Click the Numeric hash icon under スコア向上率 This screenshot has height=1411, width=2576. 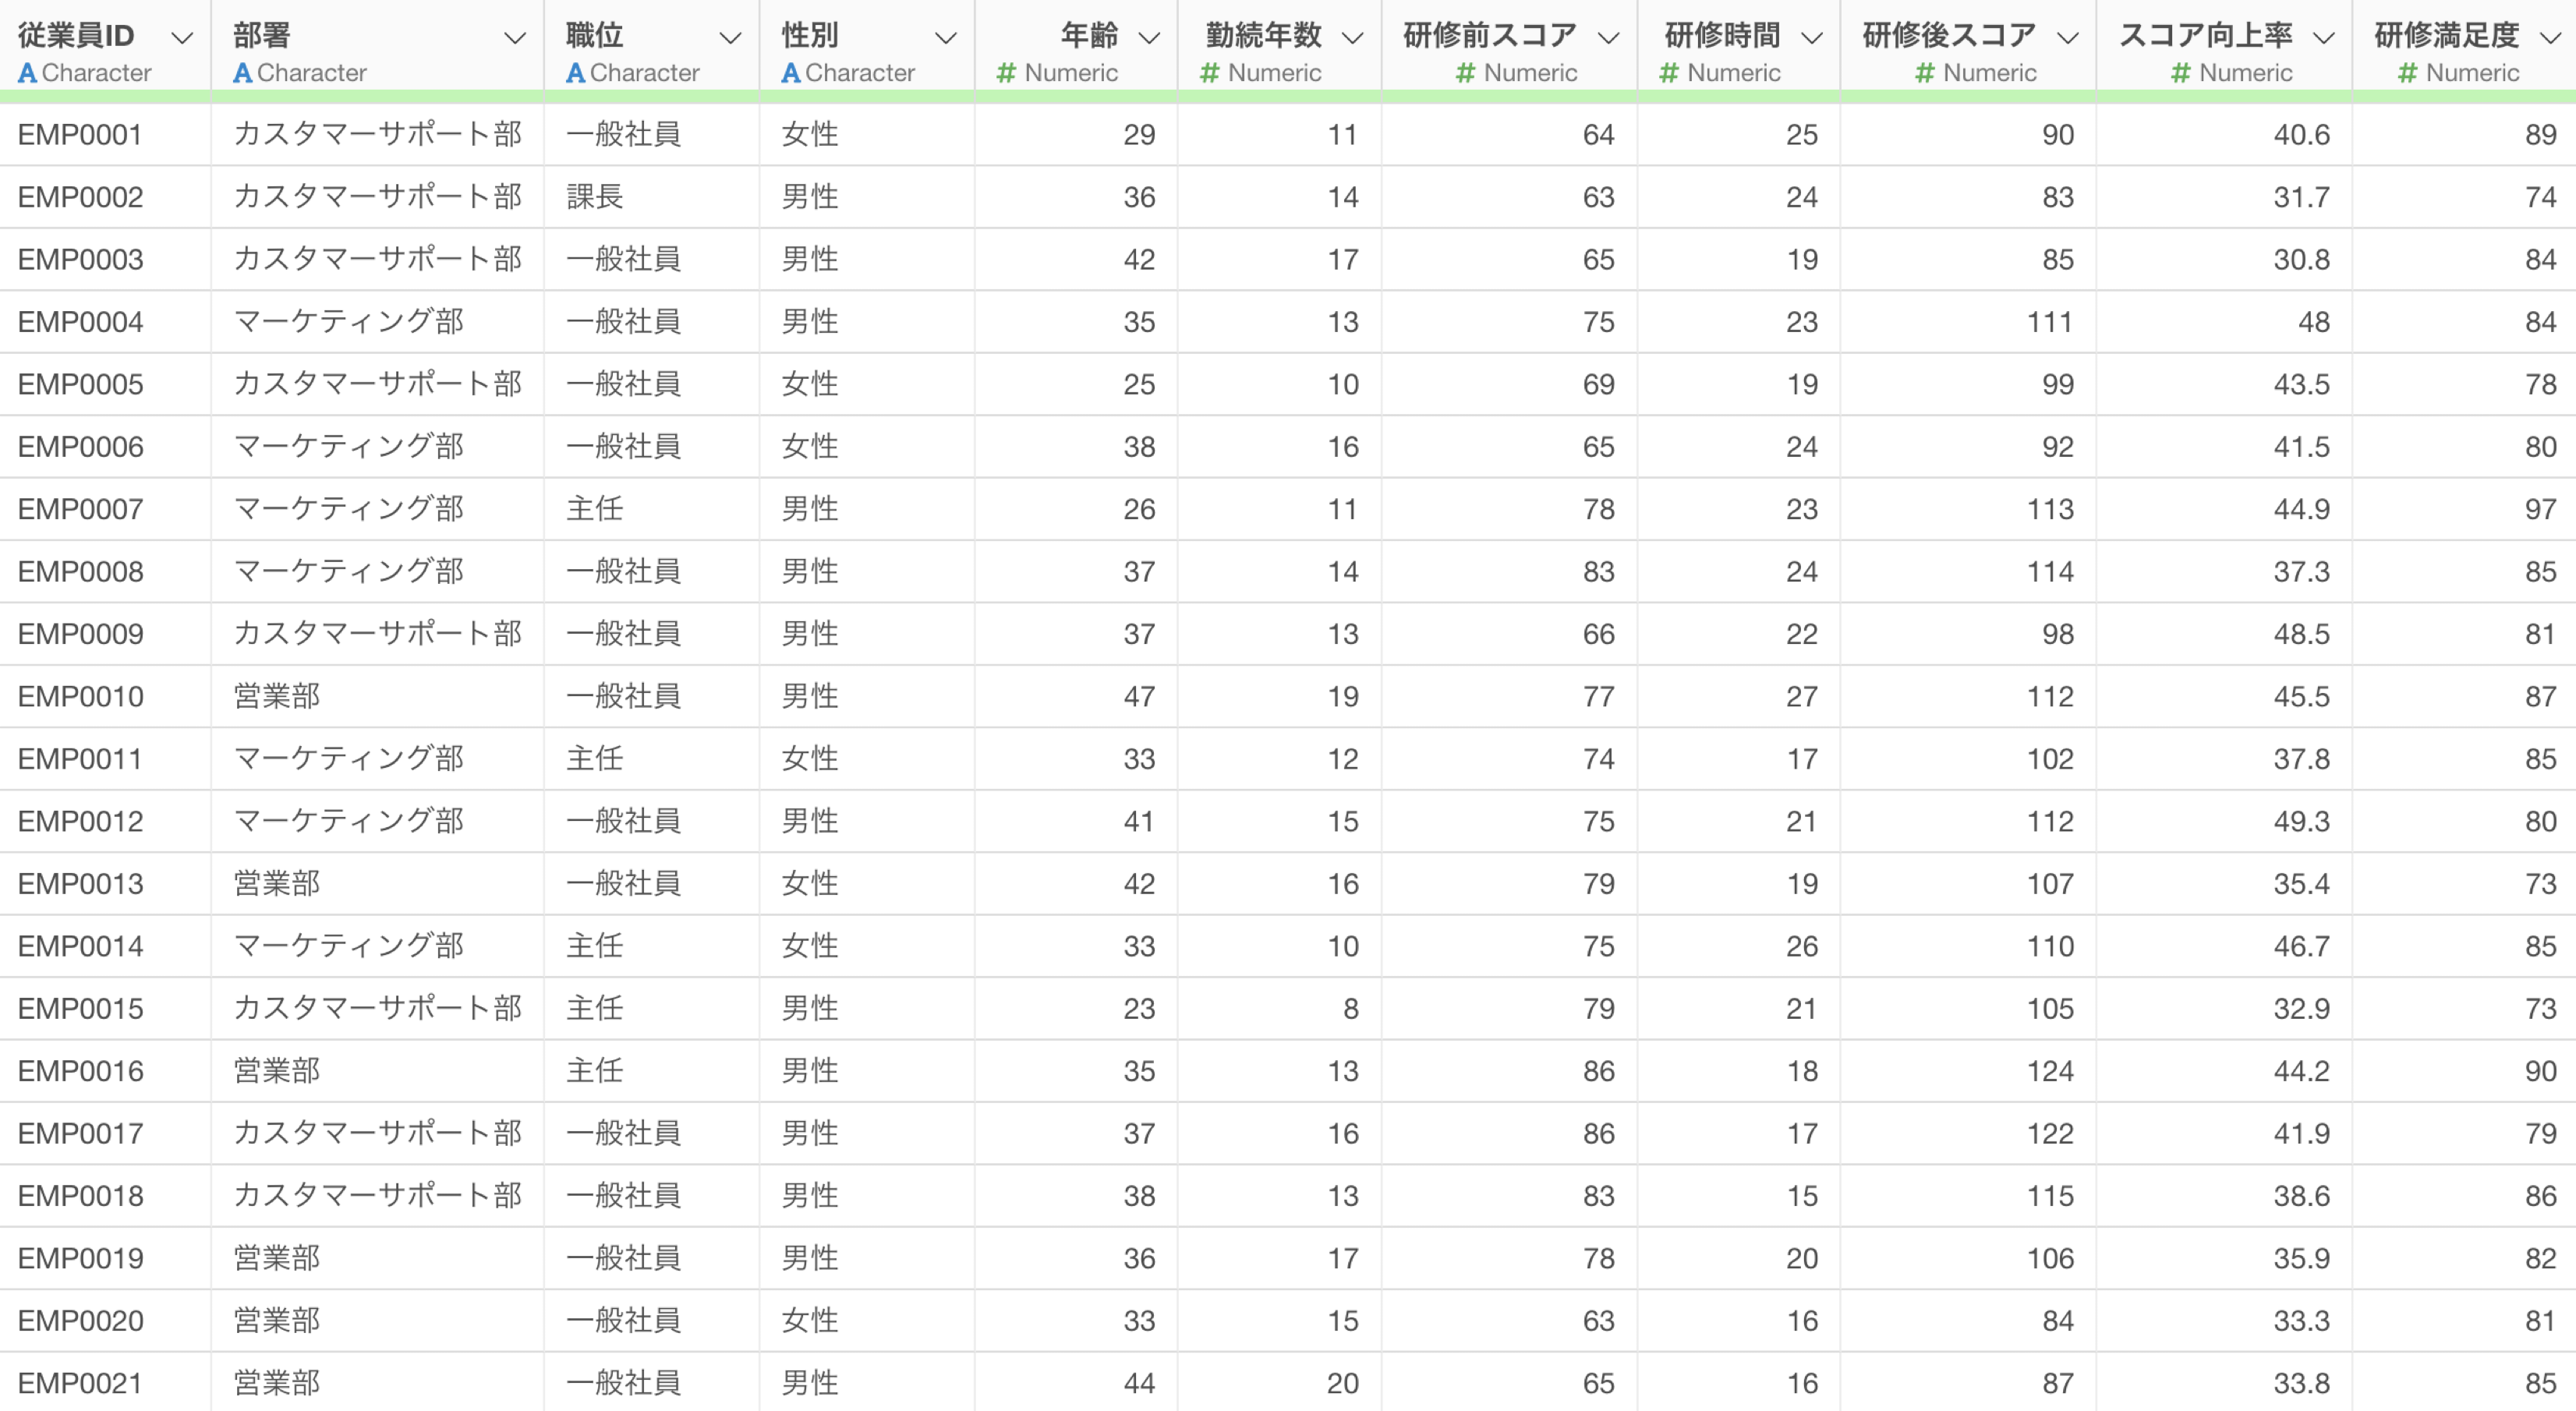[2181, 73]
